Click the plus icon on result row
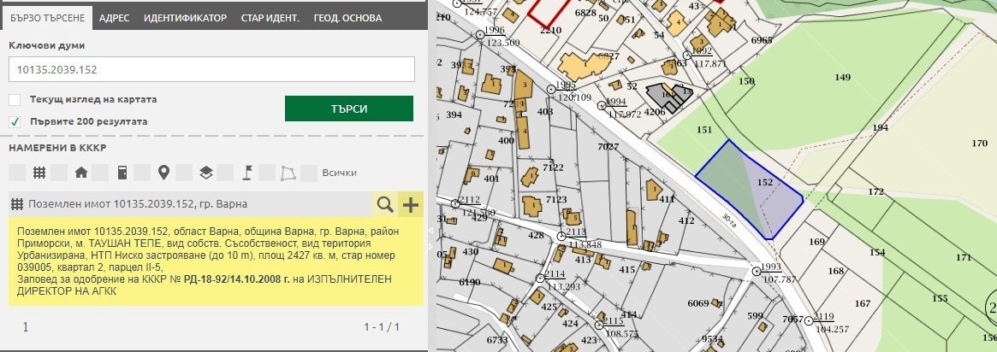 pos(411,204)
